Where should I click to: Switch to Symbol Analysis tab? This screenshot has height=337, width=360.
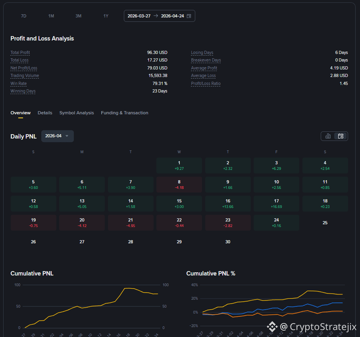point(77,113)
